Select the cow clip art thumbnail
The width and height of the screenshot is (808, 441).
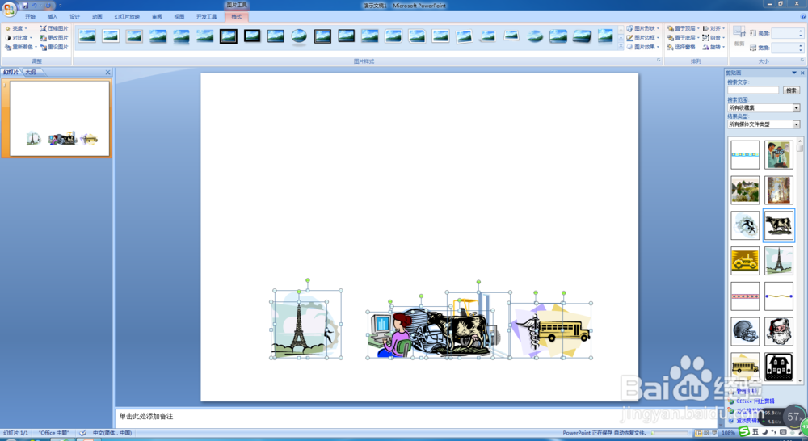point(779,225)
